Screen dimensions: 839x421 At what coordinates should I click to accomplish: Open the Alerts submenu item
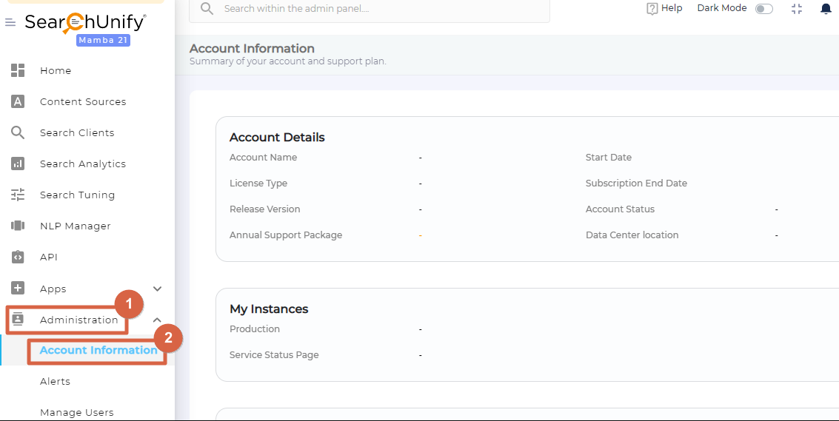[x=55, y=381]
